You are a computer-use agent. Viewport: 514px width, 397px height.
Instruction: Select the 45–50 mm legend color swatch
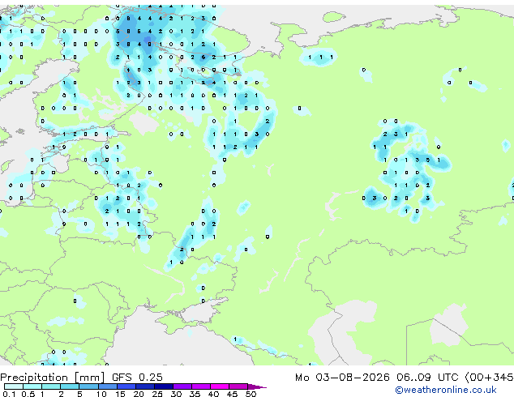point(238,386)
